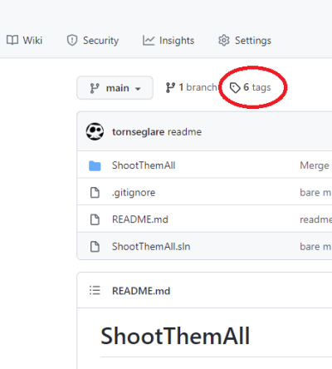The width and height of the screenshot is (332, 369).
Task: Open the readme commit message
Action: tap(184, 132)
